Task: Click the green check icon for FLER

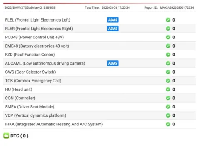Action: point(168,29)
